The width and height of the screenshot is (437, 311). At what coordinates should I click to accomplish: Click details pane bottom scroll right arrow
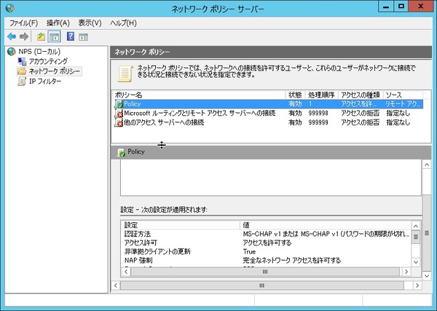417,286
